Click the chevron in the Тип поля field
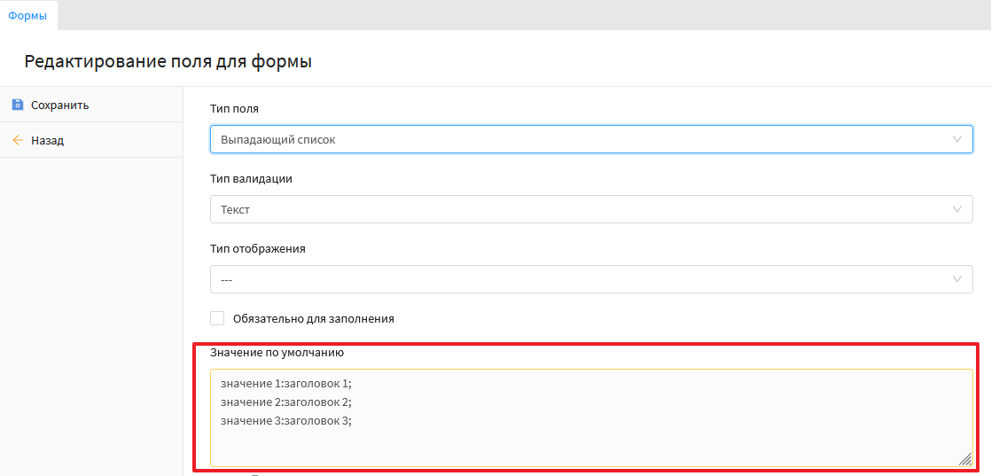Image resolution: width=991 pixels, height=476 pixels. [956, 139]
